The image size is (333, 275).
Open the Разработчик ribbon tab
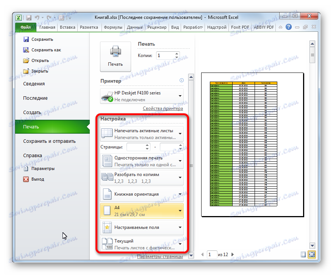click(x=193, y=27)
